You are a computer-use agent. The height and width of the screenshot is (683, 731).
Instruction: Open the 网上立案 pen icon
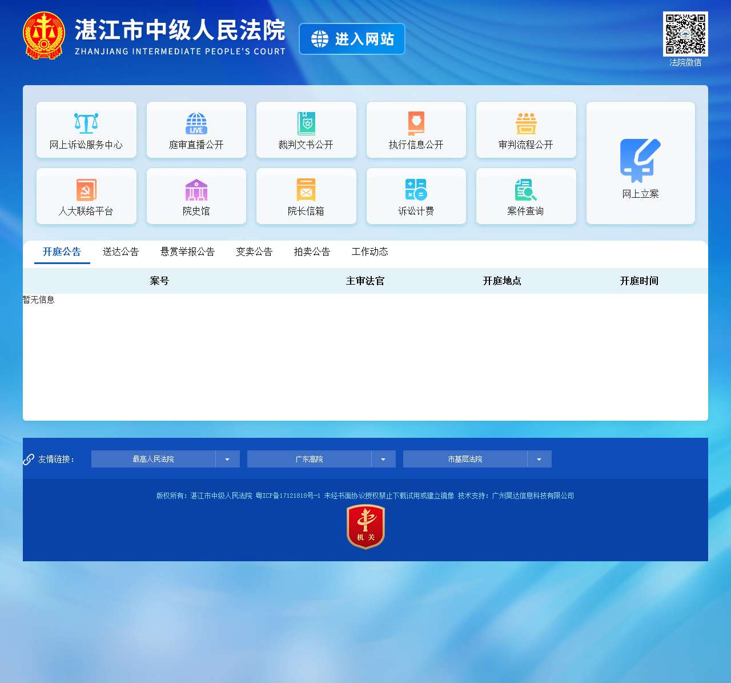pyautogui.click(x=640, y=160)
